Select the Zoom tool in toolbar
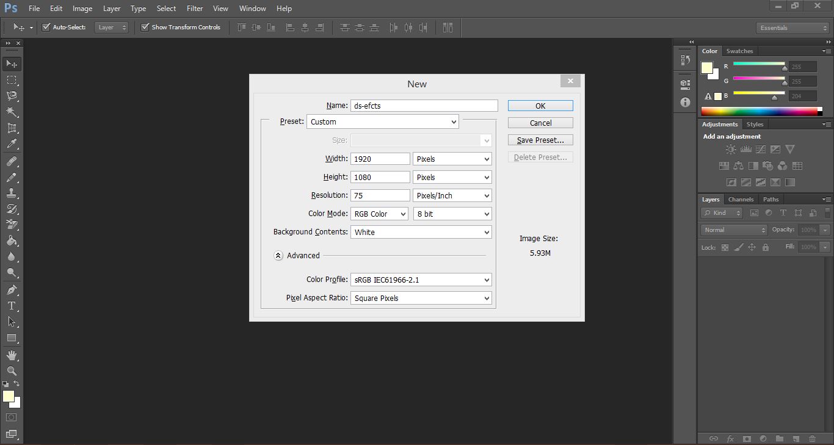834x445 pixels. click(12, 371)
